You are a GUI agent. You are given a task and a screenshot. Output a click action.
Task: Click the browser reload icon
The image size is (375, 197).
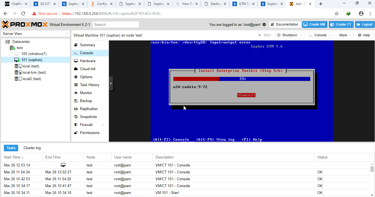[23, 13]
